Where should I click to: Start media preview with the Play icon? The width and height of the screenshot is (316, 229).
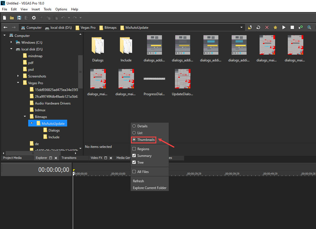pos(284,27)
